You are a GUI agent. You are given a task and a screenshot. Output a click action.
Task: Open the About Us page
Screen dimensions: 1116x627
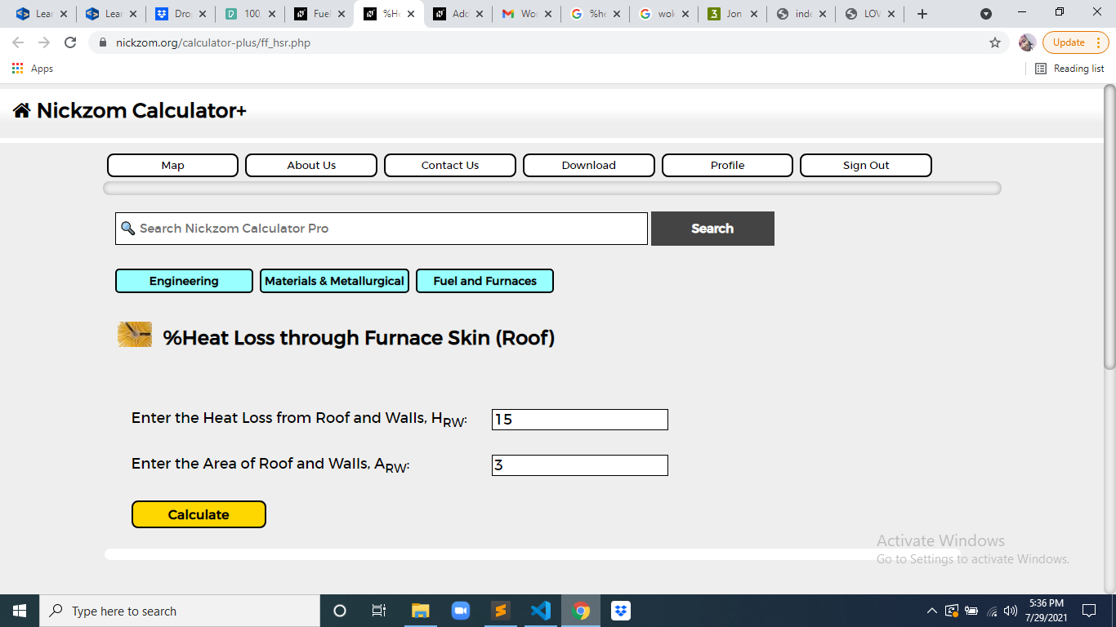[x=311, y=165]
